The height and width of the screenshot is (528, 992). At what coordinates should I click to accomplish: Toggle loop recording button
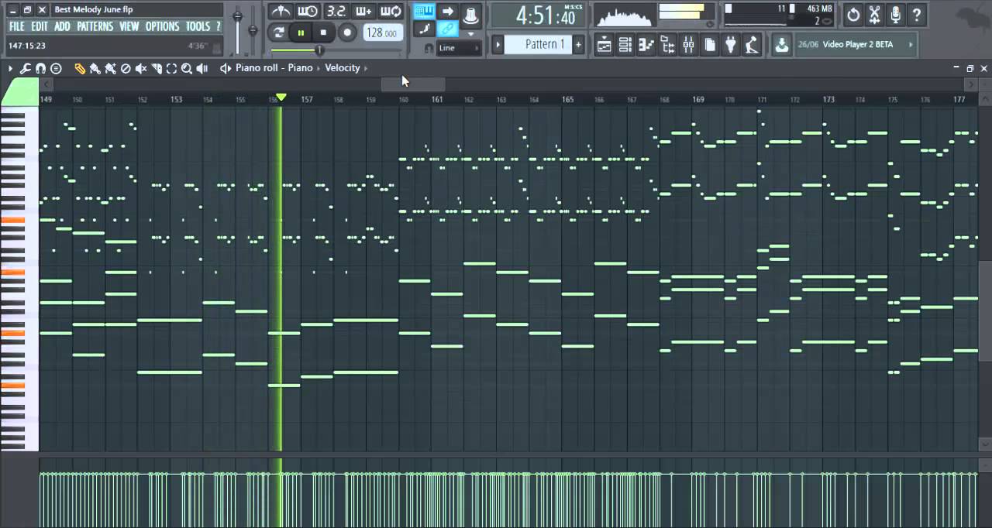(391, 12)
